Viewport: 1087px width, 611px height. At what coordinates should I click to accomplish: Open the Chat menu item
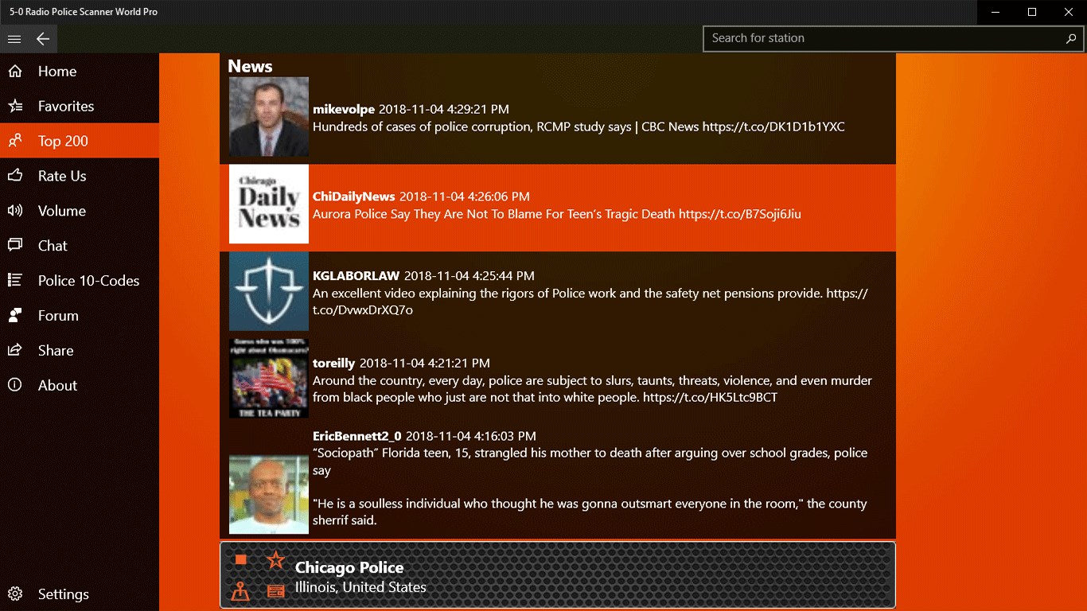(80, 246)
